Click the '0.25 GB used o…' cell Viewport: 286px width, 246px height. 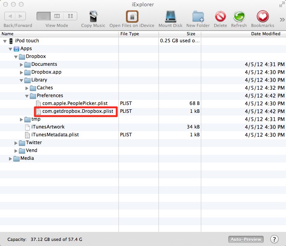tap(180, 41)
